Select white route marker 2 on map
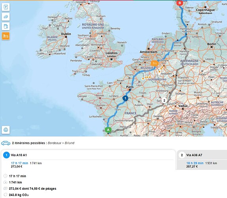This screenshot has height=198, width=227. pos(164,100)
